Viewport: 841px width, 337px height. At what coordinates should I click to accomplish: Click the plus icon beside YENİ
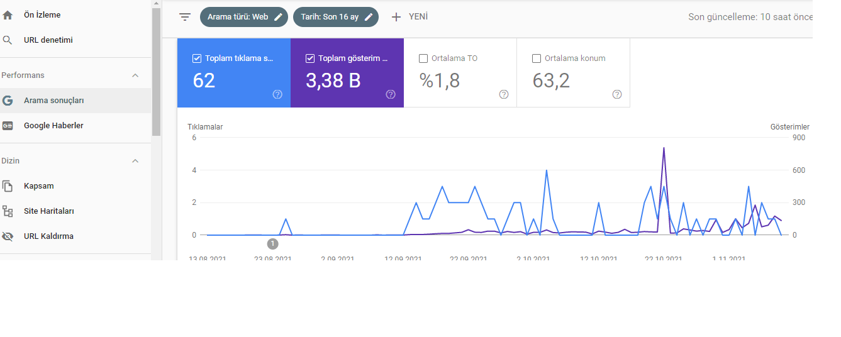396,17
